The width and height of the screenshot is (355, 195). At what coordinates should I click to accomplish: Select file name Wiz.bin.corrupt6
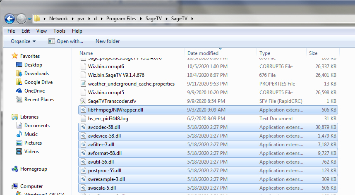click(x=106, y=67)
